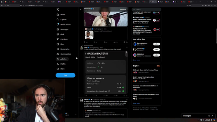
Task: Like the tweet quoting ludwig
Action: [x=104, y=42]
